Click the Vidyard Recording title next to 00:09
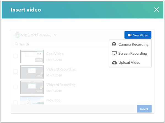The width and height of the screenshot is (165, 123). pyautogui.click(x=61, y=85)
